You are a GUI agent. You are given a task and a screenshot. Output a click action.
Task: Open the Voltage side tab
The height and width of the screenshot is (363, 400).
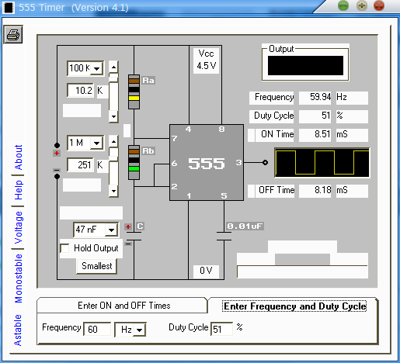click(x=18, y=227)
